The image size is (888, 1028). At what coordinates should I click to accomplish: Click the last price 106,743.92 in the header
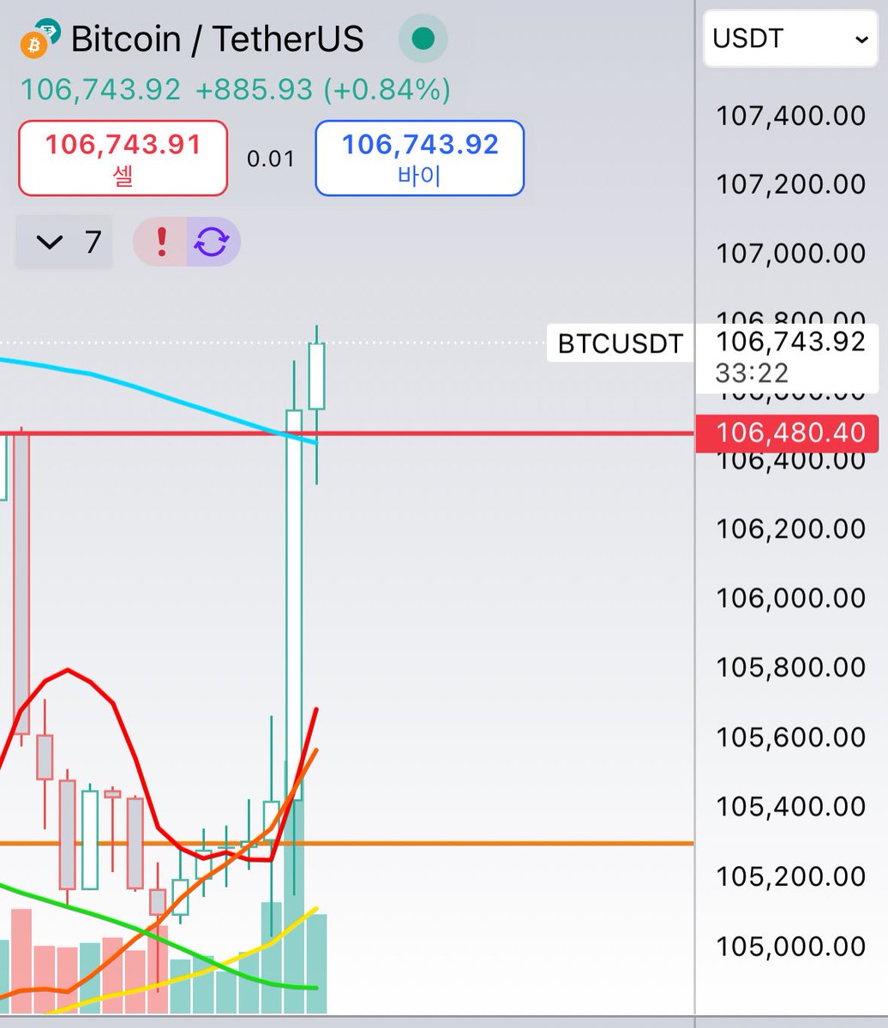tap(100, 89)
